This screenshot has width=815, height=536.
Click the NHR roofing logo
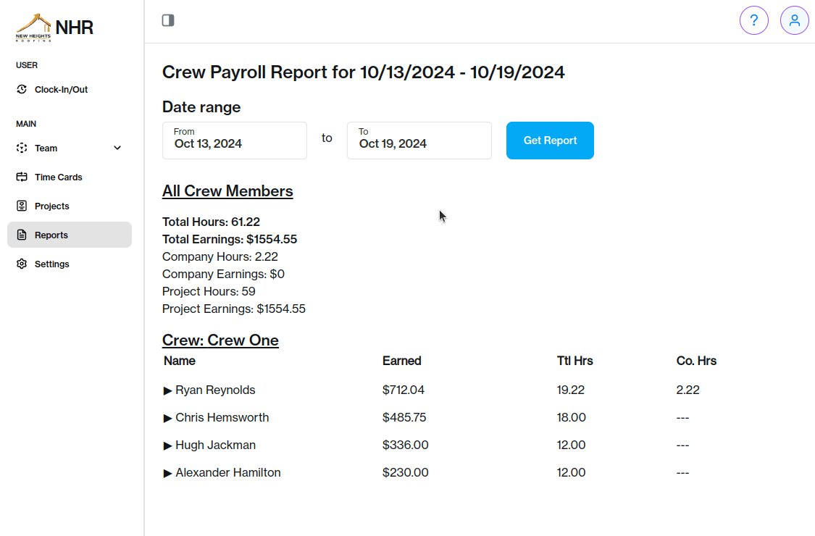(x=33, y=27)
